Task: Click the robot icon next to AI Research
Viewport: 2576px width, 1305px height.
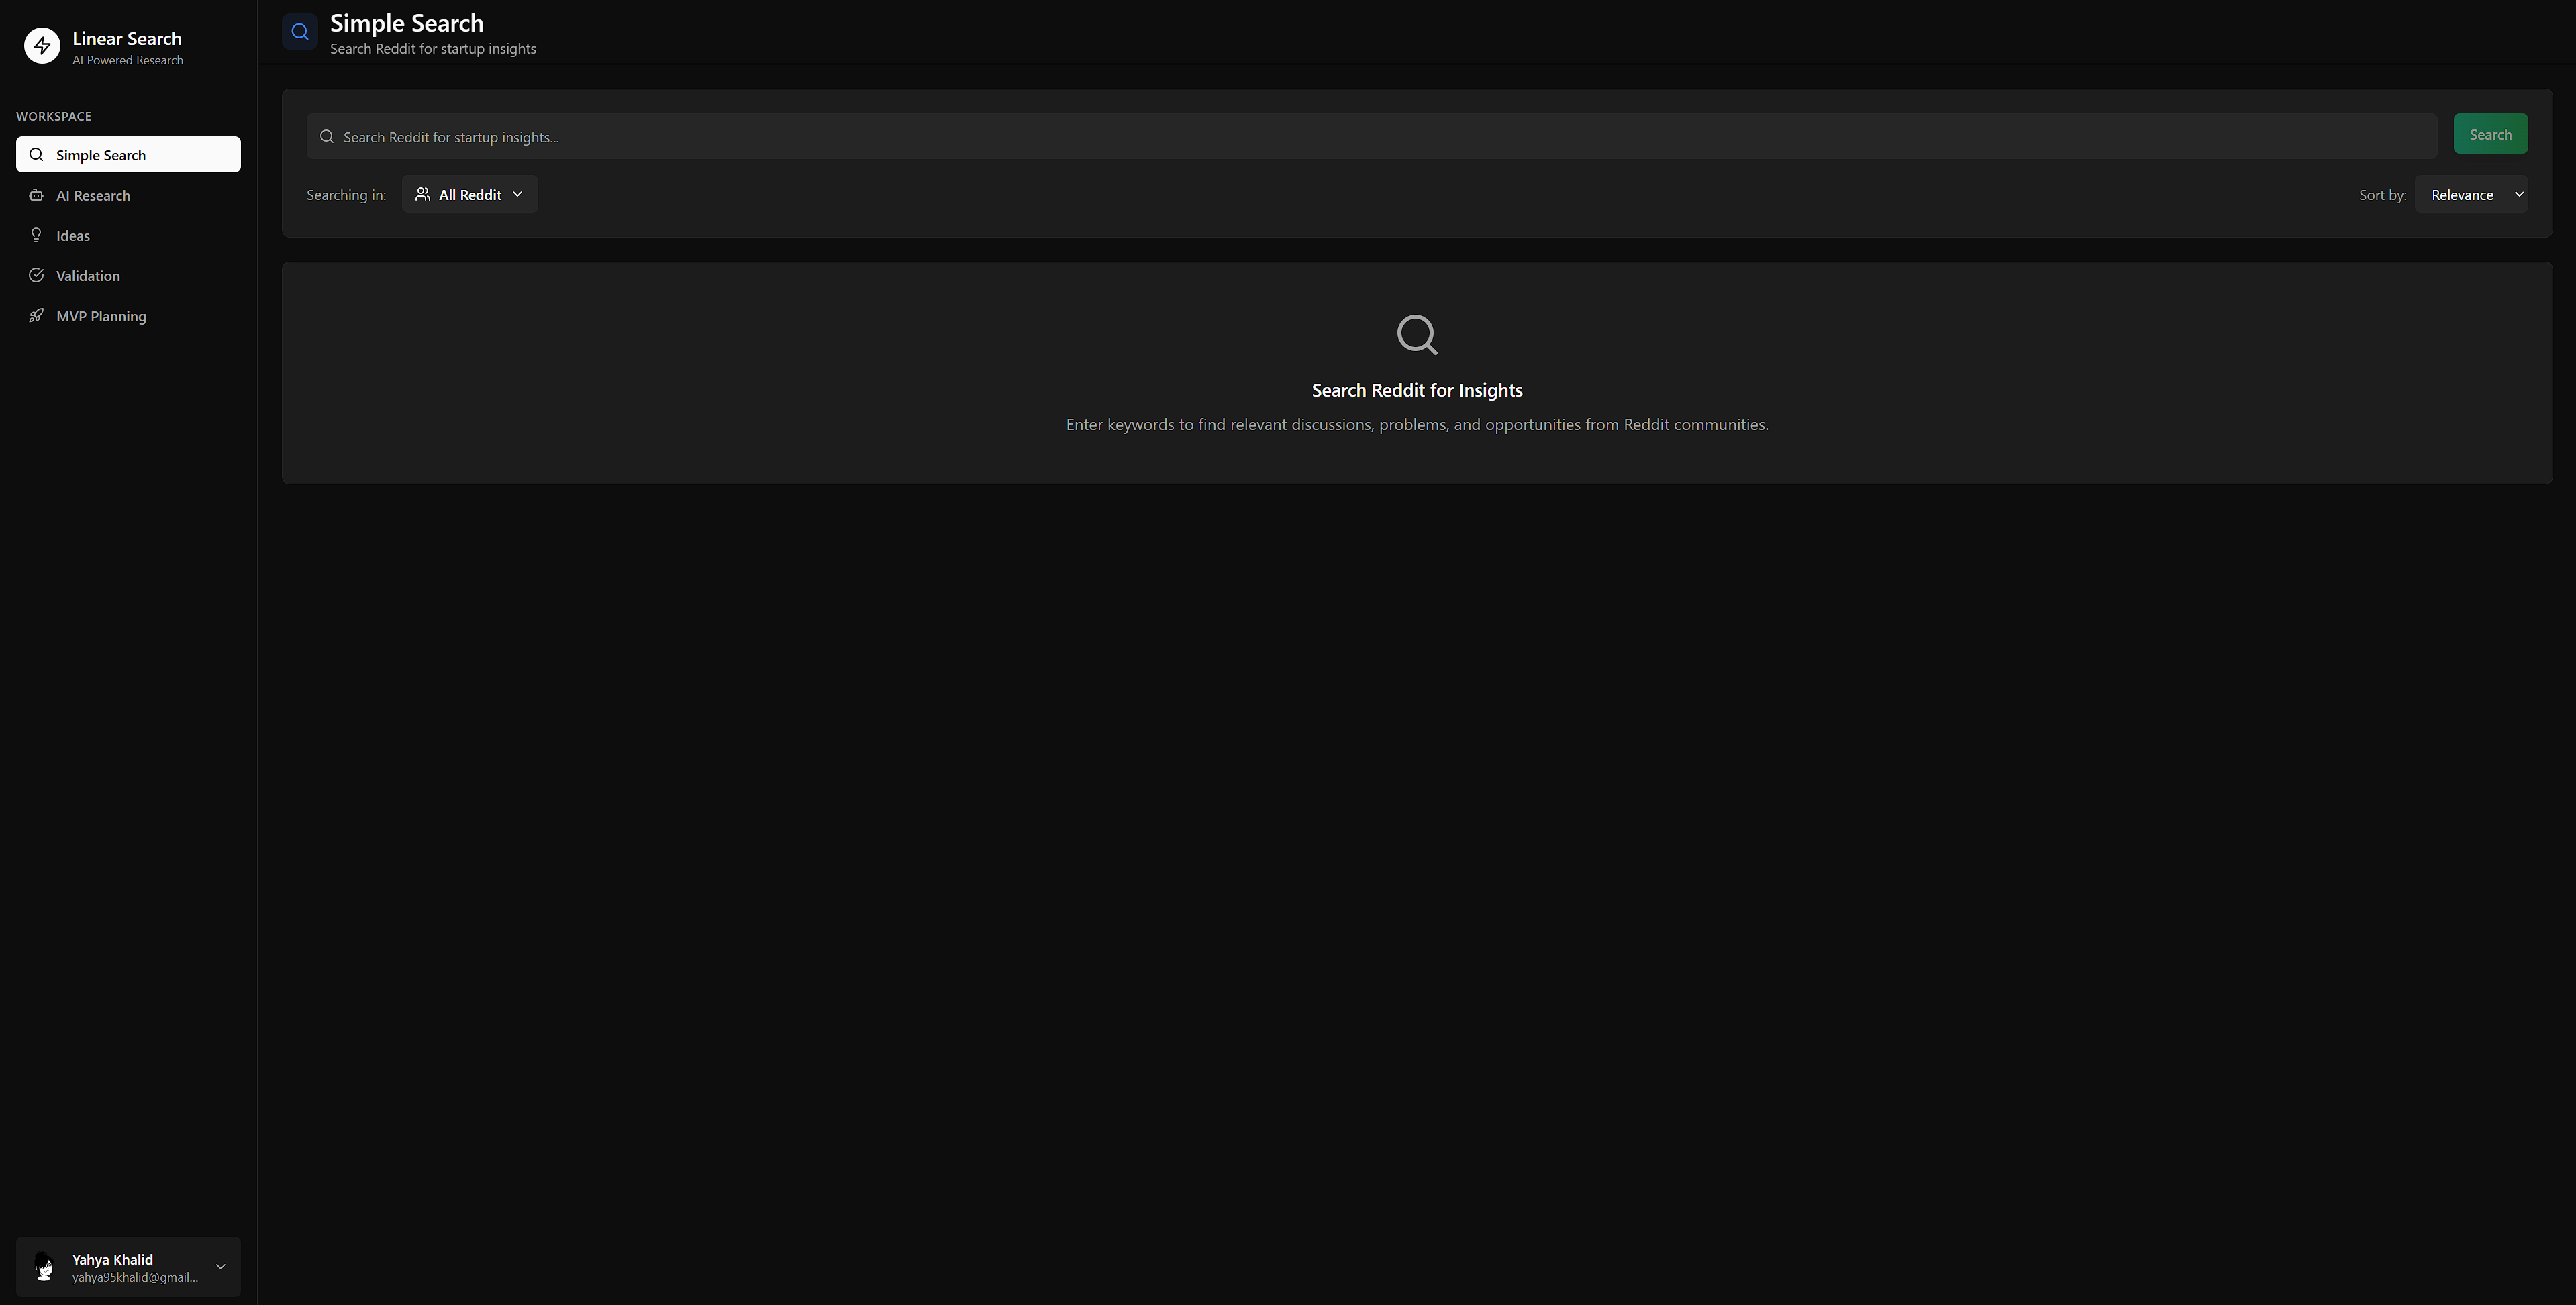Action: coord(36,195)
